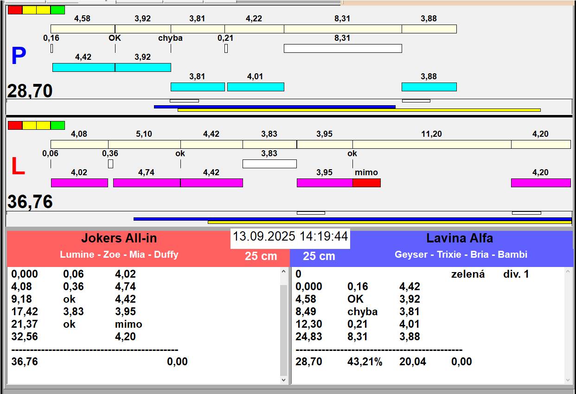The image size is (576, 394).
Task: Click the 17,42 value in Jokers results
Action: tap(25, 311)
